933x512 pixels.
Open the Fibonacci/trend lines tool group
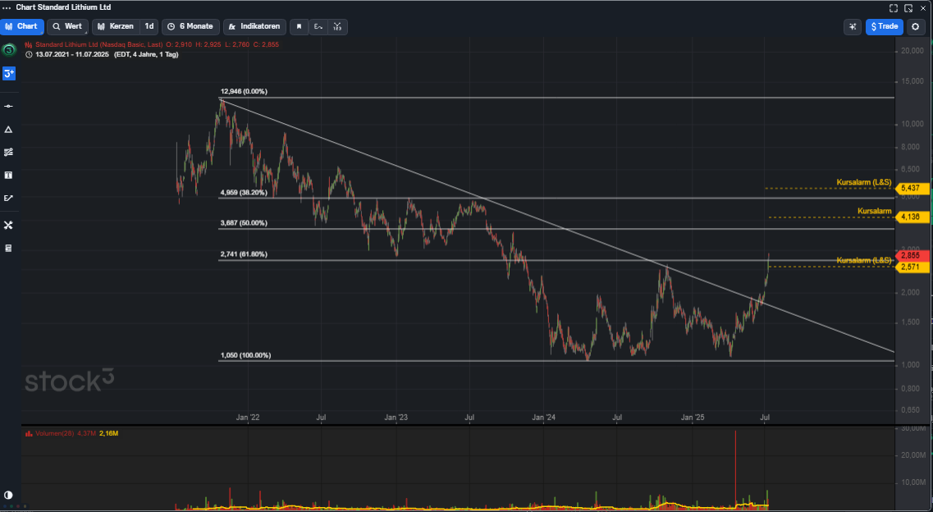pyautogui.click(x=8, y=153)
